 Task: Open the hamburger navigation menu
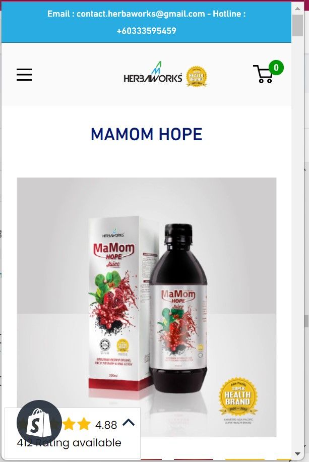[24, 75]
